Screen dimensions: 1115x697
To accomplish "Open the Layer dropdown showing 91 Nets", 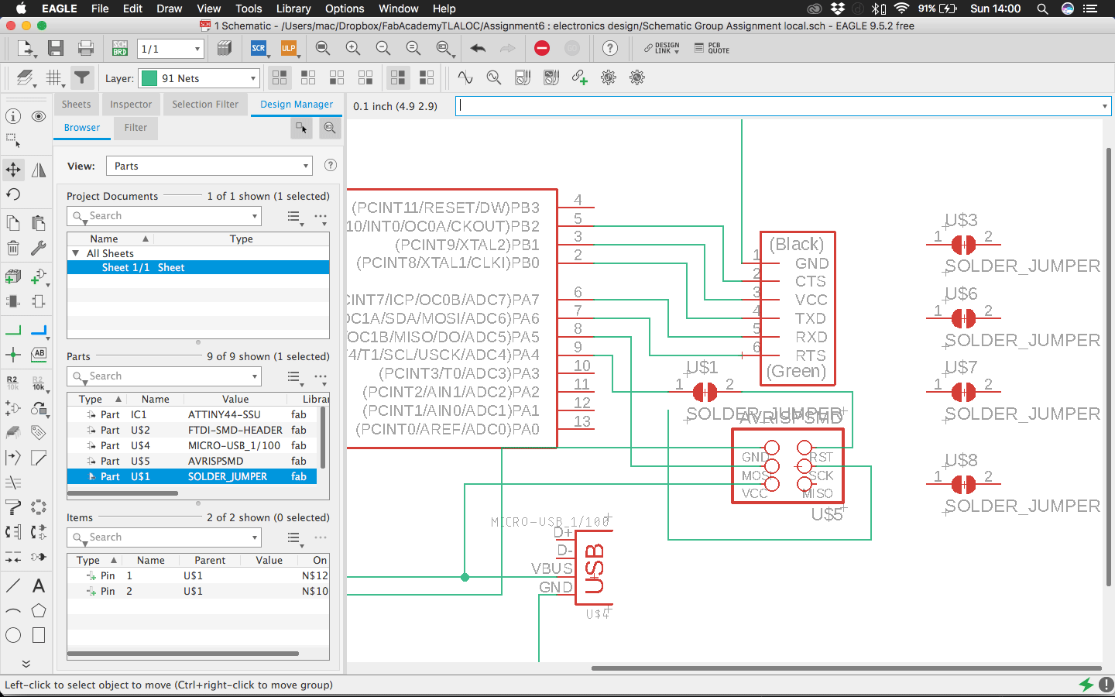I will 199,78.
